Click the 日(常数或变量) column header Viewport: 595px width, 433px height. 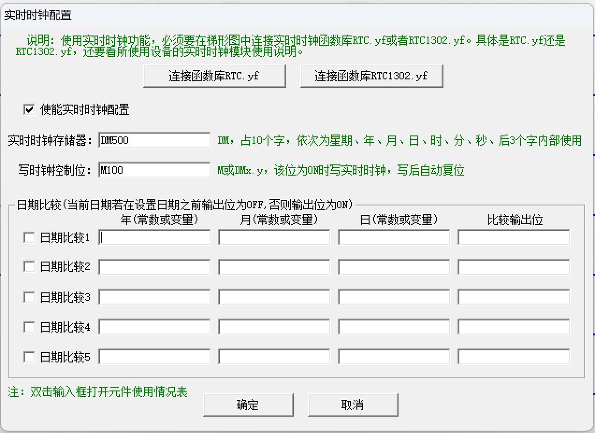(399, 220)
